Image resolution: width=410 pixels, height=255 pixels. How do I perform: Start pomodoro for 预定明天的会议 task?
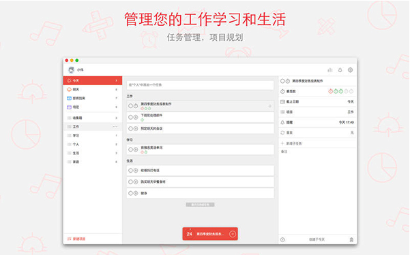(136, 129)
